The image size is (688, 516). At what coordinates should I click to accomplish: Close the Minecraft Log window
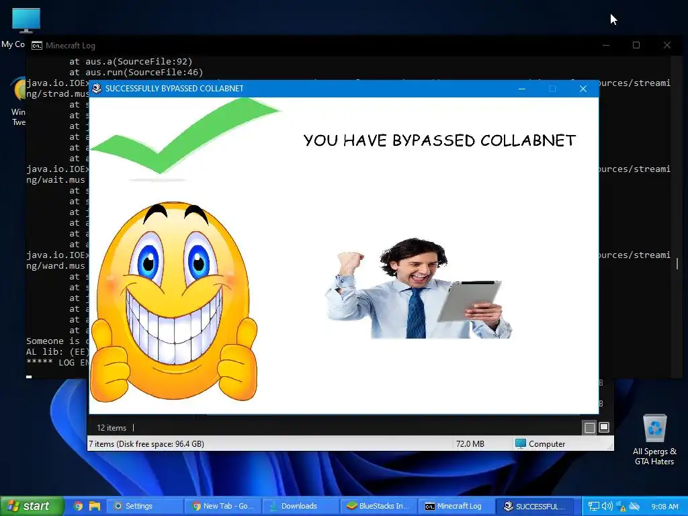[667, 45]
